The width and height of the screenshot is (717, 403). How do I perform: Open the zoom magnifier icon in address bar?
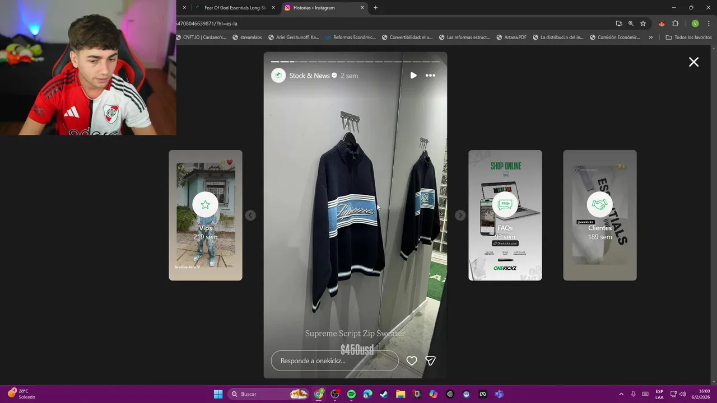pyautogui.click(x=631, y=24)
